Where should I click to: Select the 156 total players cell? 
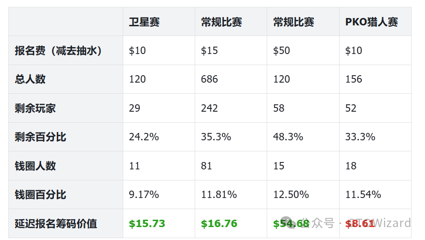coord(353,79)
